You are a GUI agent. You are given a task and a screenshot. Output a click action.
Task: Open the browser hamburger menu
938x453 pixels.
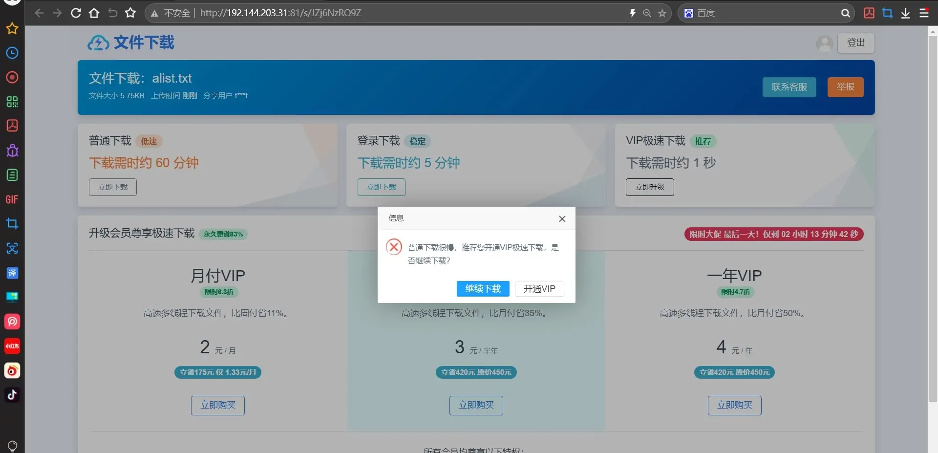(x=924, y=13)
